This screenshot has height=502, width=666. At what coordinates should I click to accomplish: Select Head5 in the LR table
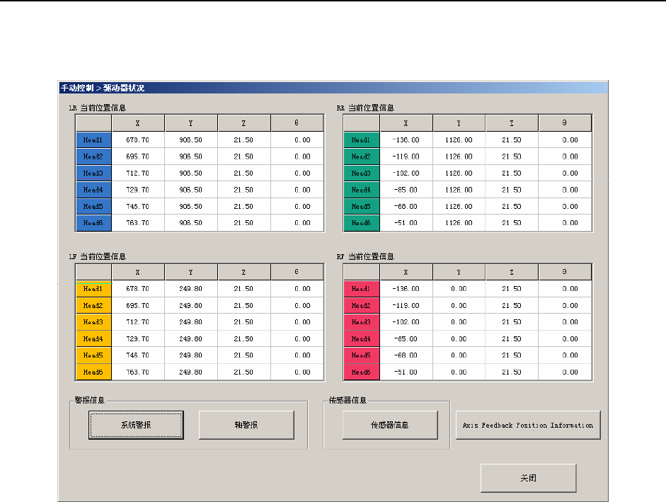tap(93, 206)
